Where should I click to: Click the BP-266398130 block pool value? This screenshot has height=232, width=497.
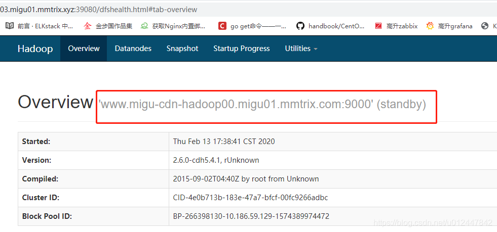pyautogui.click(x=251, y=216)
